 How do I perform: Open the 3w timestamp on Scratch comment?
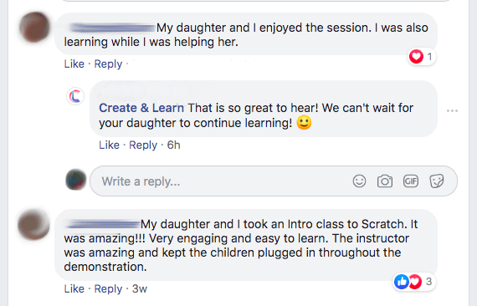[140, 288]
